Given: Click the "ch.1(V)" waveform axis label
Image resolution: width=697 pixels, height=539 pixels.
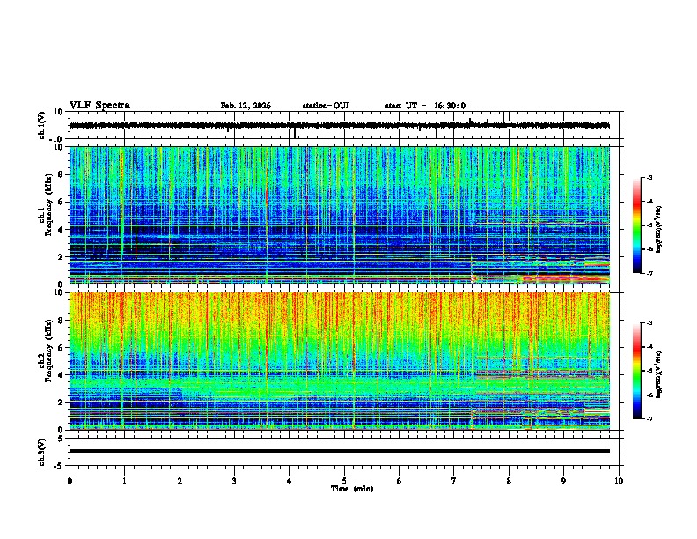Looking at the screenshot, I should 42,125.
